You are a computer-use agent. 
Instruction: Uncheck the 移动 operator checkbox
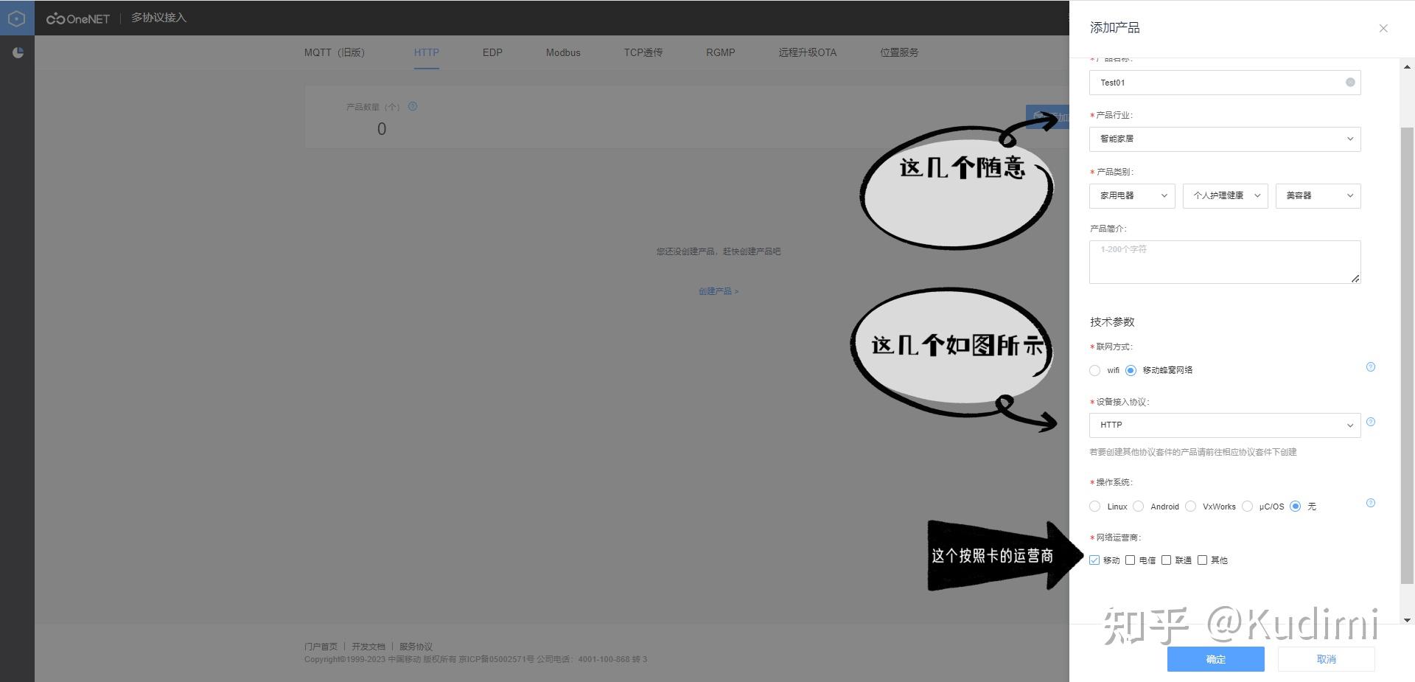tap(1094, 560)
